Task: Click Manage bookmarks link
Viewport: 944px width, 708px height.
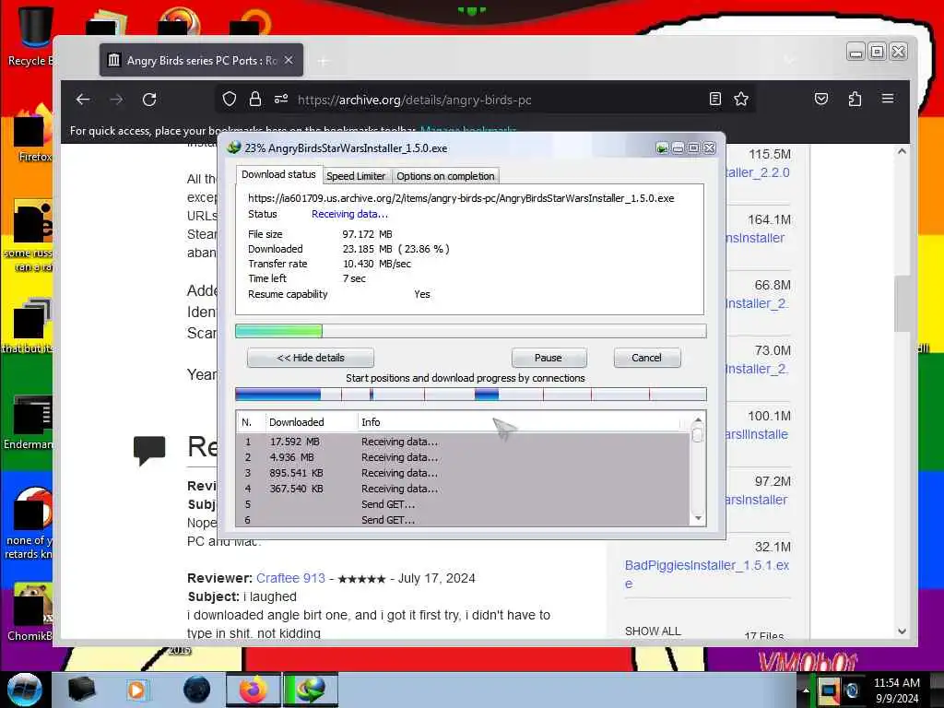Action: point(468,131)
